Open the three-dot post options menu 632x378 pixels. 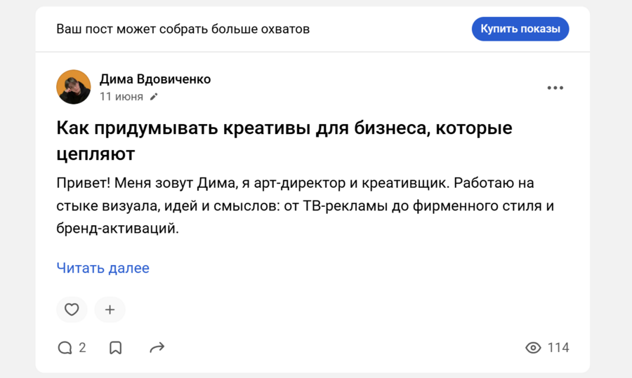[555, 88]
